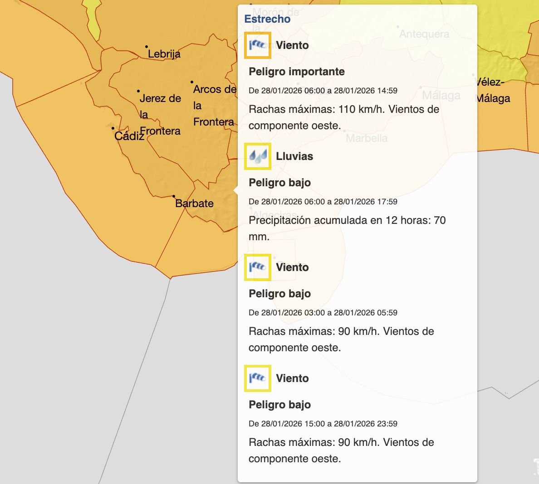Viewport: 539px width, 484px height.
Task: Click the date range ending 28/01/2026 23:59
Action: point(323,424)
